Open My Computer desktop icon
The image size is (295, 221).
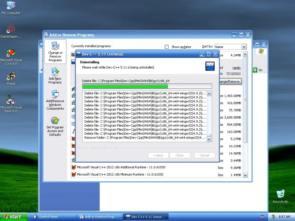coord(11,7)
